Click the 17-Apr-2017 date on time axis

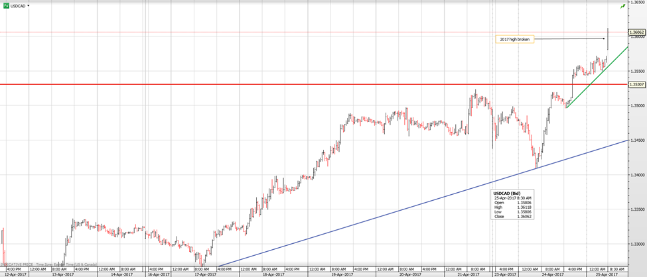[x=206, y=274]
